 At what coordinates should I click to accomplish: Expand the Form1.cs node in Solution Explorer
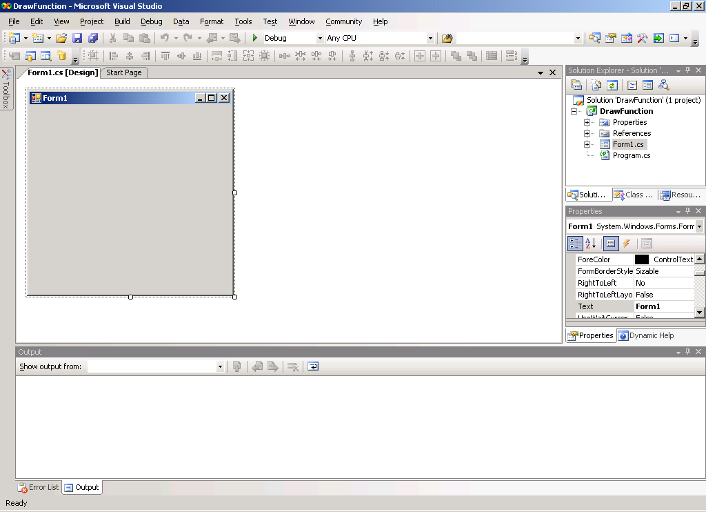[x=587, y=144]
